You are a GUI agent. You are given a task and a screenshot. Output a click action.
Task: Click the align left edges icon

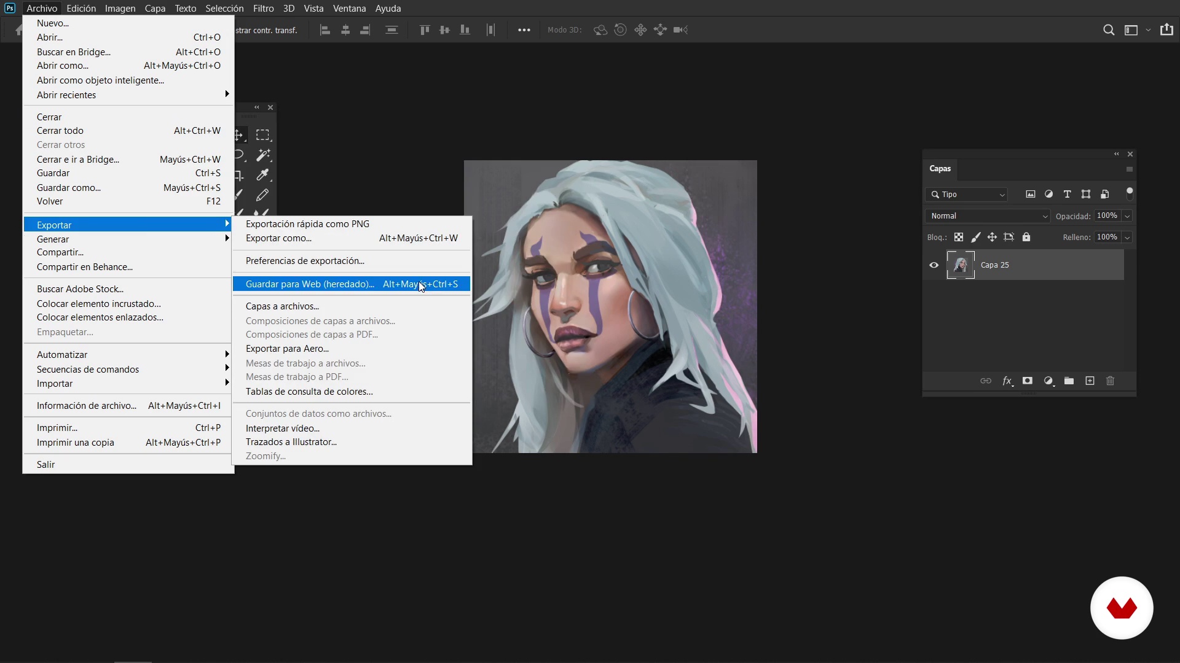[325, 29]
